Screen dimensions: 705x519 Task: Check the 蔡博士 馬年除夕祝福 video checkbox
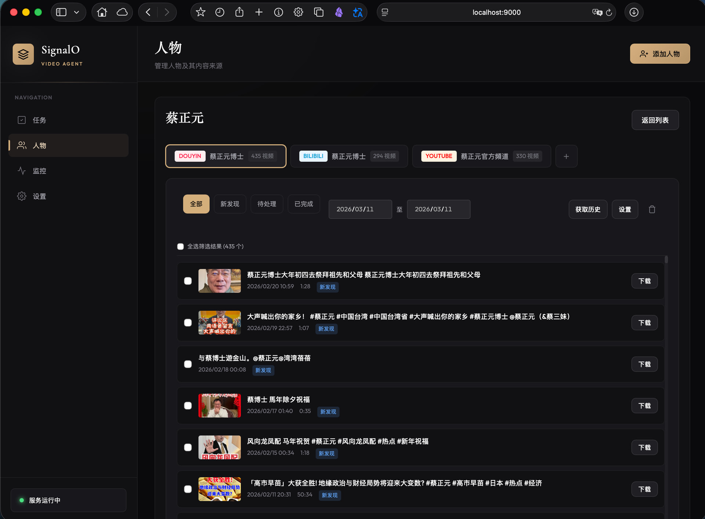(x=188, y=406)
